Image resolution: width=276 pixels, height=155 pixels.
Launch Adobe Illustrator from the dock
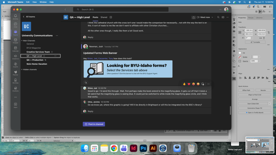click(x=153, y=148)
